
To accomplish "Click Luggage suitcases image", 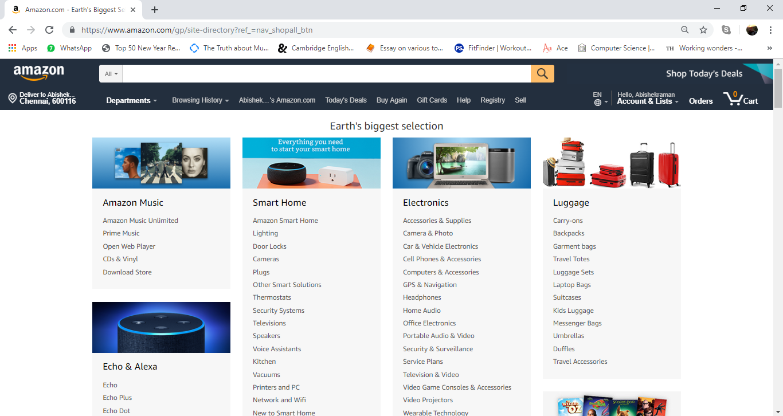I will pyautogui.click(x=612, y=163).
